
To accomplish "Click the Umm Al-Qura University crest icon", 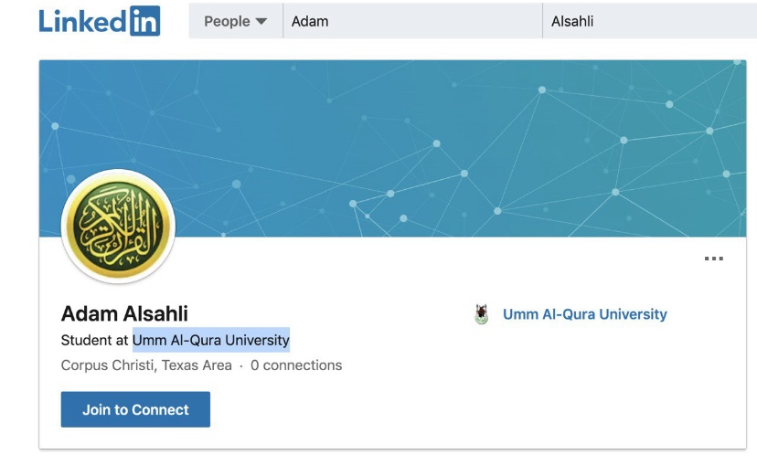I will point(482,315).
